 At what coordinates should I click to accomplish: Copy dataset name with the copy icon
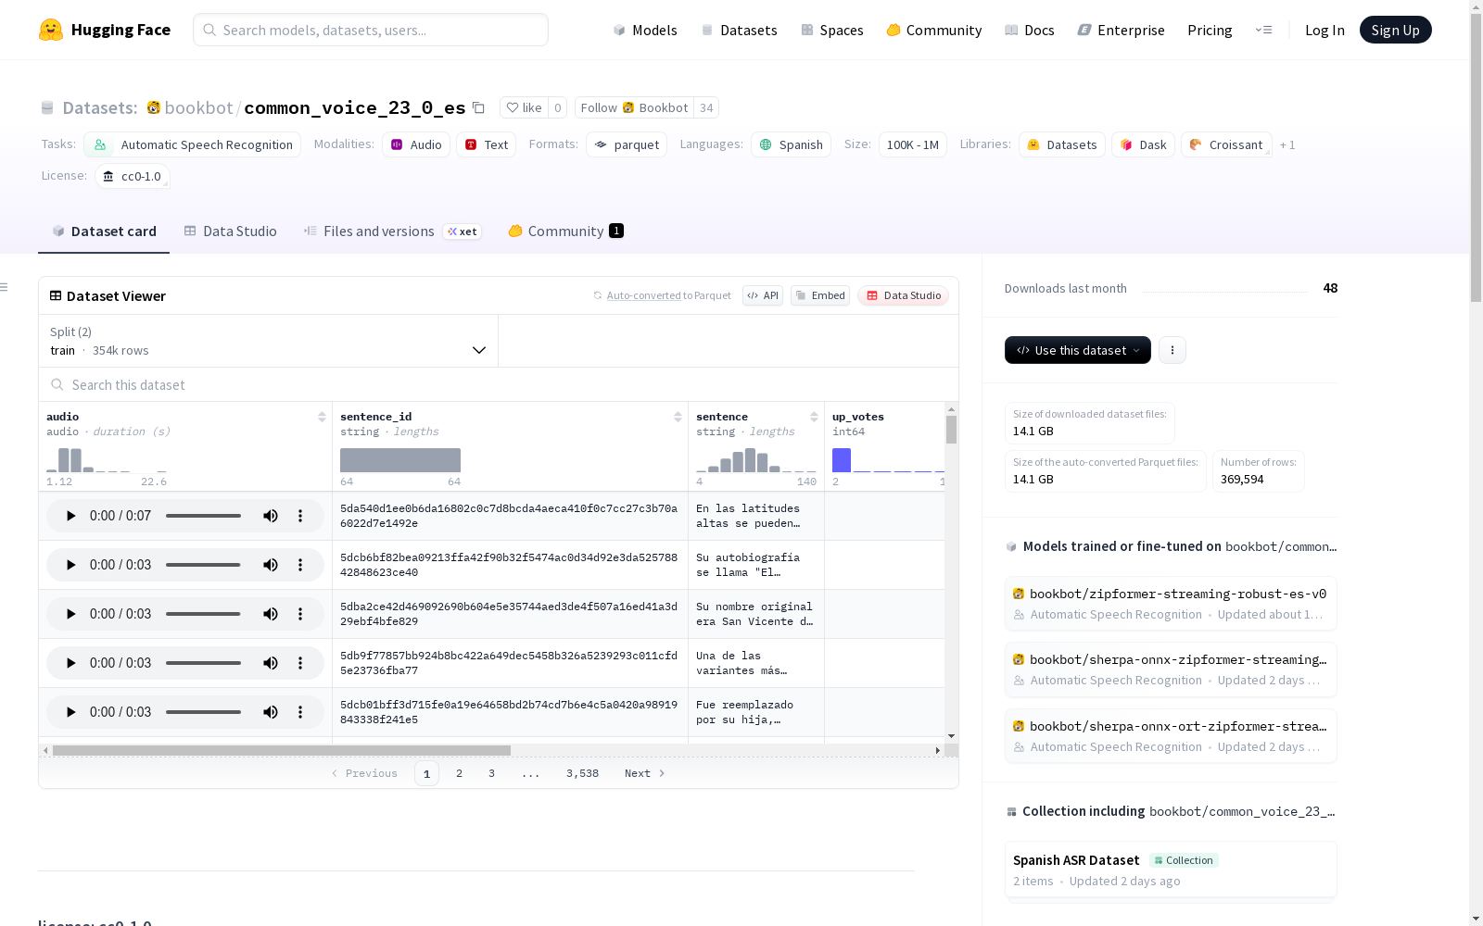click(478, 107)
